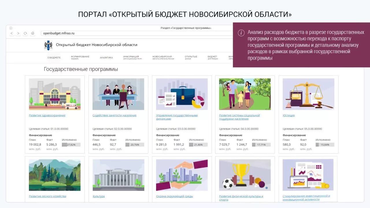
Task: Click the info icon in the purple callout
Action: 241,33
